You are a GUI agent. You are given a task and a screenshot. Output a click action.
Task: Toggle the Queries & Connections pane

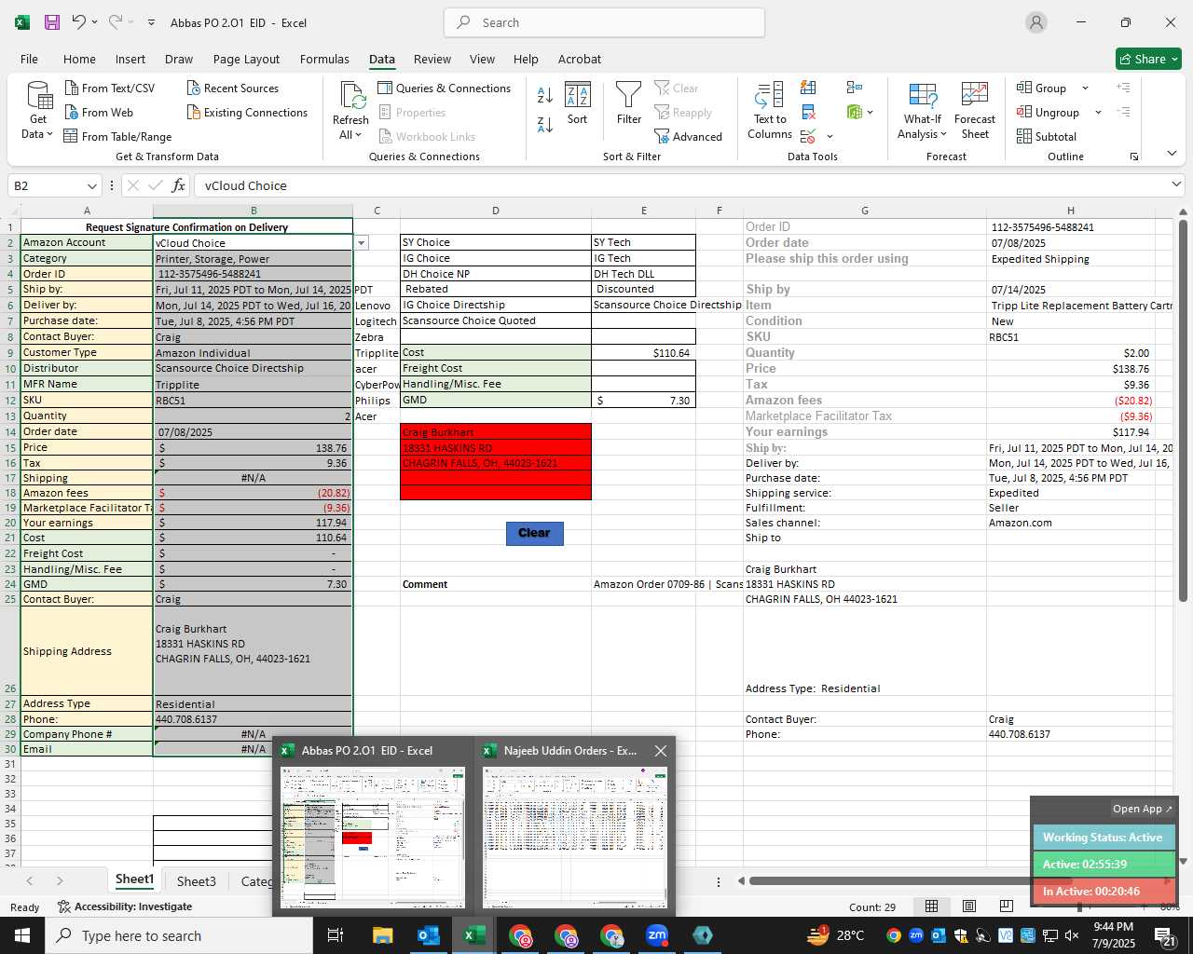[445, 88]
